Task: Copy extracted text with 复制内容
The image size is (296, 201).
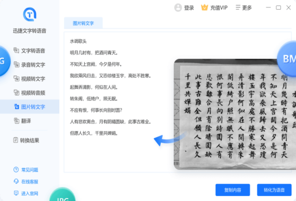Action: point(233,190)
